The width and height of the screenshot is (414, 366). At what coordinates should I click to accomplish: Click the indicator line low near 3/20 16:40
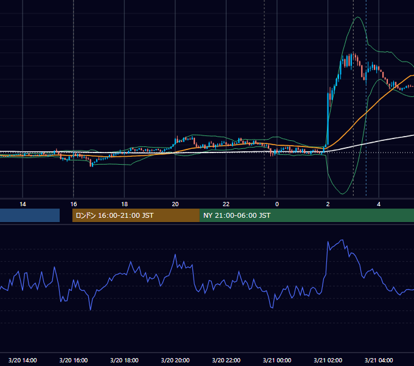point(90,309)
